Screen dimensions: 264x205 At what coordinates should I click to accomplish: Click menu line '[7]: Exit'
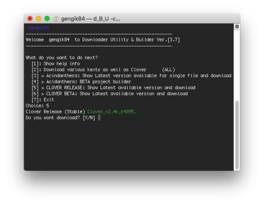(x=43, y=100)
